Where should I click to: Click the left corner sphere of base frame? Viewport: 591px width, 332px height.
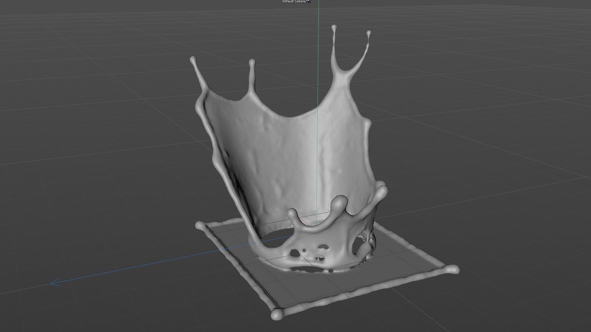point(199,225)
